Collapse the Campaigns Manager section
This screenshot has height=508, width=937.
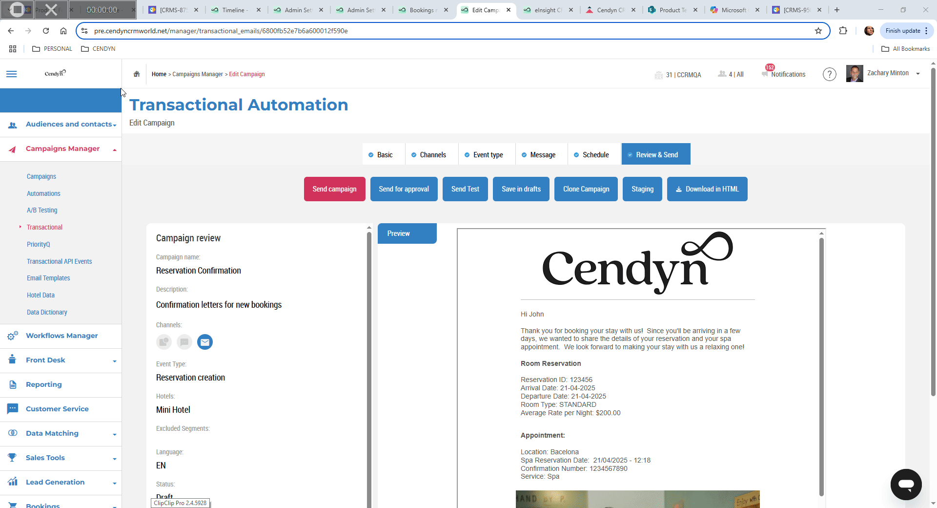coord(115,150)
